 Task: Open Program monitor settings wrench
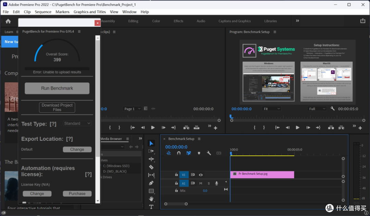point(332,109)
